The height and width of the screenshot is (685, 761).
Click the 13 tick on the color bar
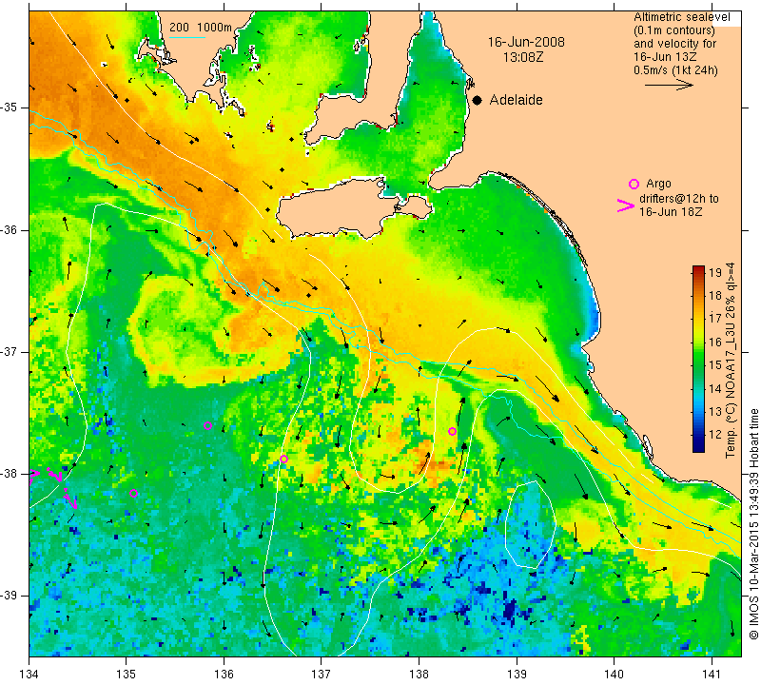click(715, 412)
